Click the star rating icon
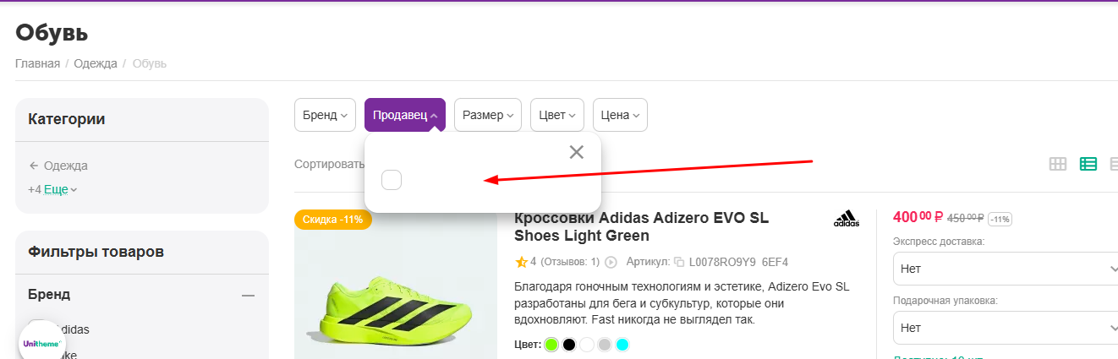The image size is (1118, 359). [521, 262]
